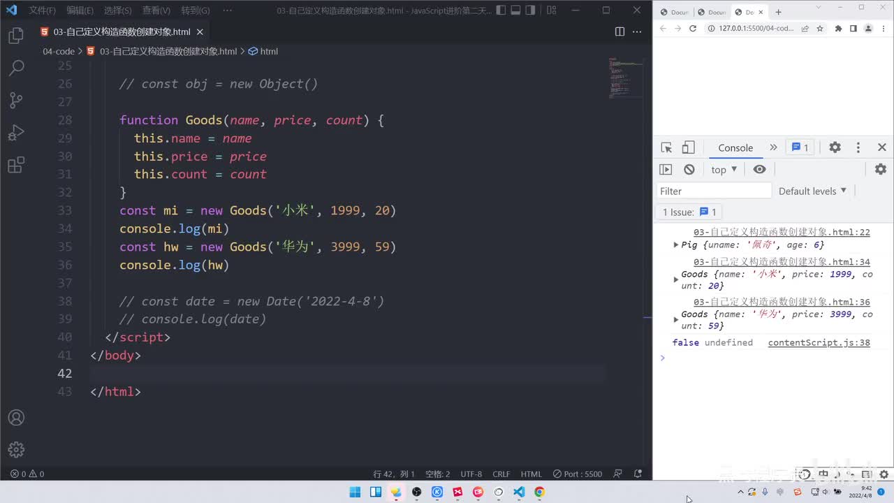The width and height of the screenshot is (894, 503).
Task: Clear the DevTools console
Action: 689,169
